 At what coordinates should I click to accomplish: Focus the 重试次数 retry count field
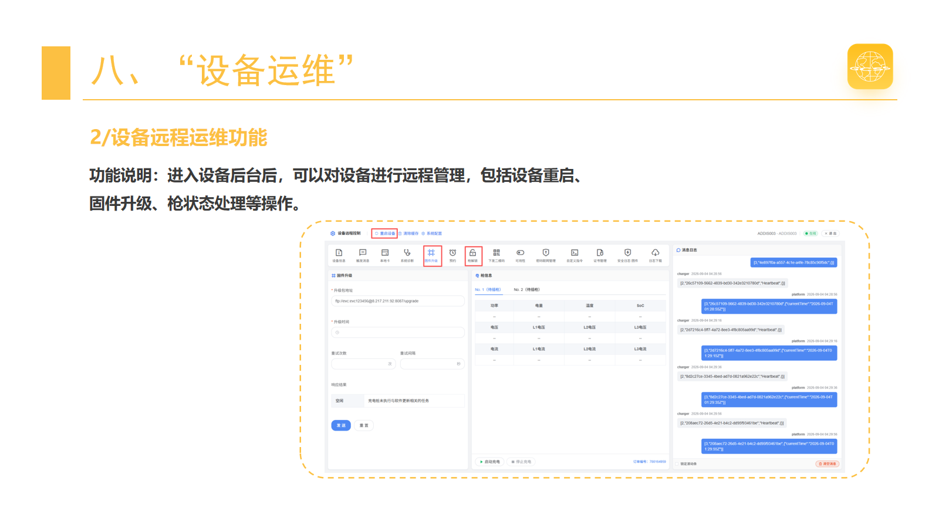(x=363, y=364)
